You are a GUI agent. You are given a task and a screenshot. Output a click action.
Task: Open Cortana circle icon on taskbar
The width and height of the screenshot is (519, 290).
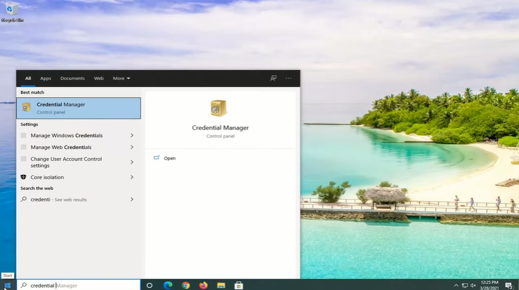[149, 285]
